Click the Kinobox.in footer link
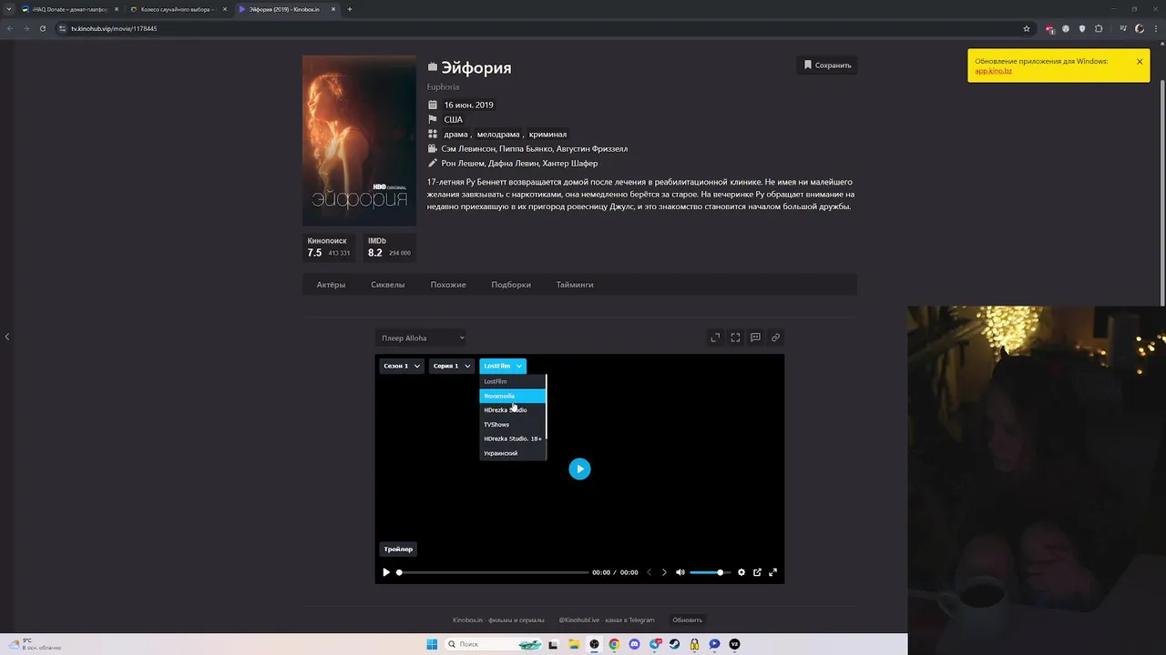Screen dimensions: 1166x655 (x=498, y=620)
